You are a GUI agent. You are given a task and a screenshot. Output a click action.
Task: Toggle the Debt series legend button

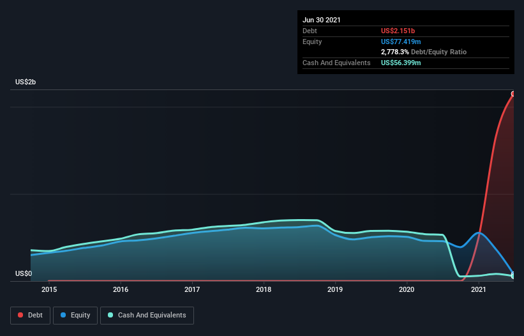pos(30,316)
